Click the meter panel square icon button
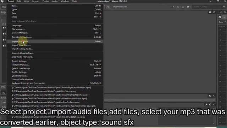Image resolution: width=227 pixels, height=128 pixels. (x=220, y=17)
